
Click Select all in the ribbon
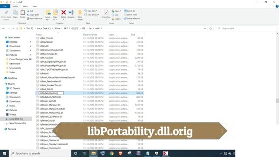(x=129, y=11)
